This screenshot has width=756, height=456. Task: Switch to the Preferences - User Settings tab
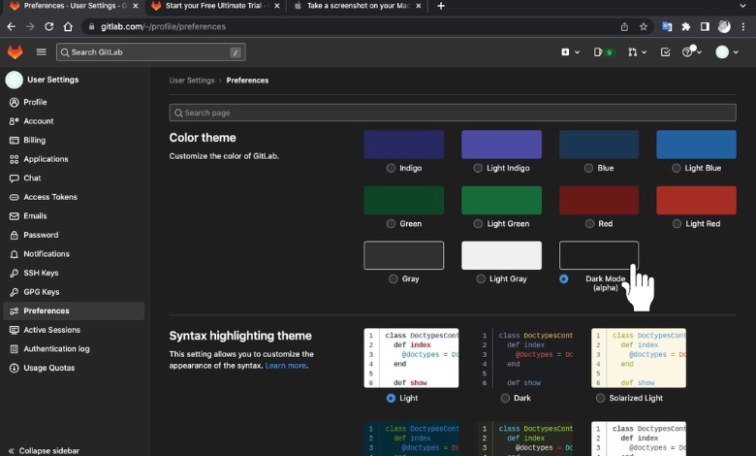tap(75, 6)
